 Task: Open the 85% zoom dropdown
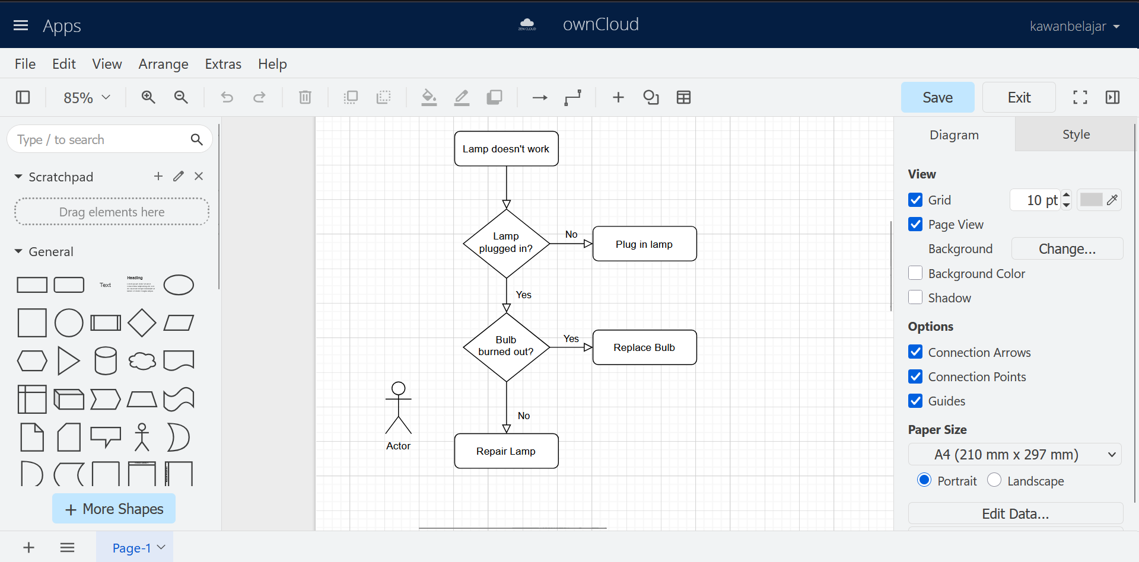(x=87, y=97)
